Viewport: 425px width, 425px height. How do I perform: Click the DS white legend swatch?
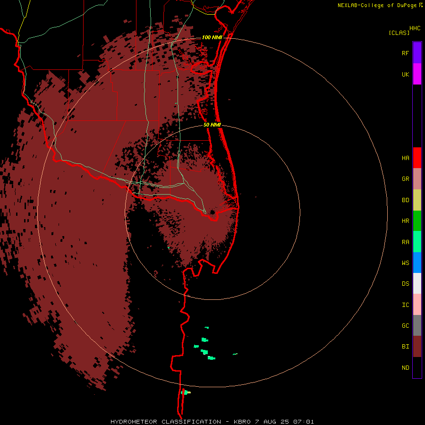[x=417, y=283]
